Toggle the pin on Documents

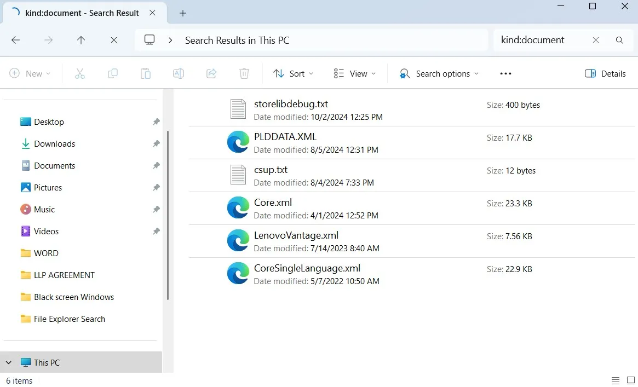[156, 165]
